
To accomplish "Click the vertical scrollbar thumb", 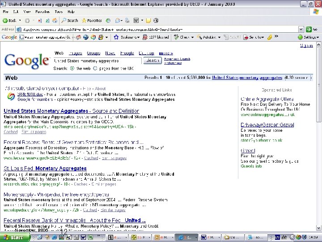I will click(x=319, y=85).
